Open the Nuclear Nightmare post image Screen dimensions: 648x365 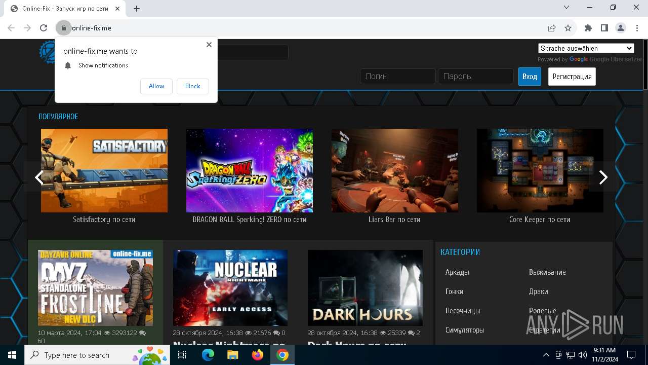[230, 287]
